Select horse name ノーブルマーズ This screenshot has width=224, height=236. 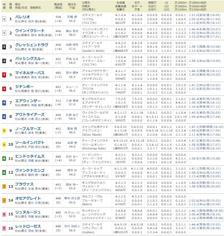point(28,129)
